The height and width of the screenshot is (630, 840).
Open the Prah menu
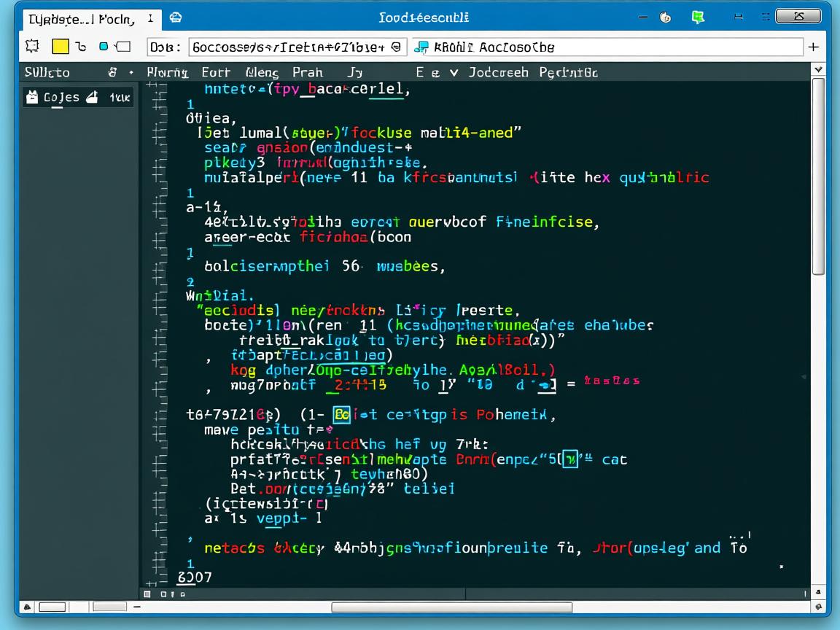[308, 72]
